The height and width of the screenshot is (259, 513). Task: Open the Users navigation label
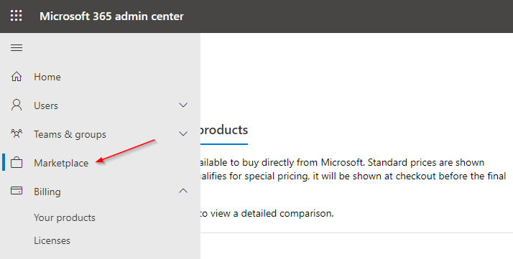(46, 105)
